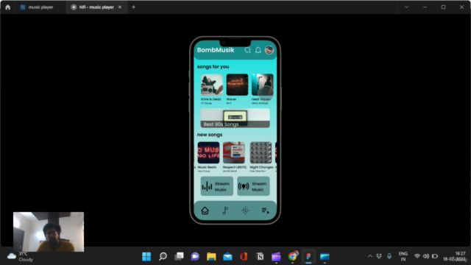
Task: Click the 'songs for you' heading
Action: coord(213,67)
